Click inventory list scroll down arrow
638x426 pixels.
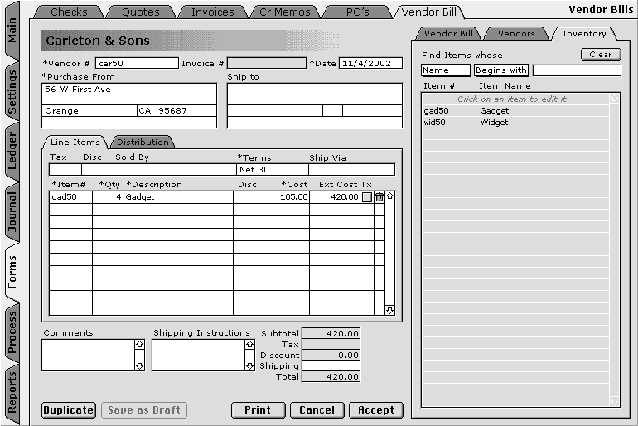(614, 402)
